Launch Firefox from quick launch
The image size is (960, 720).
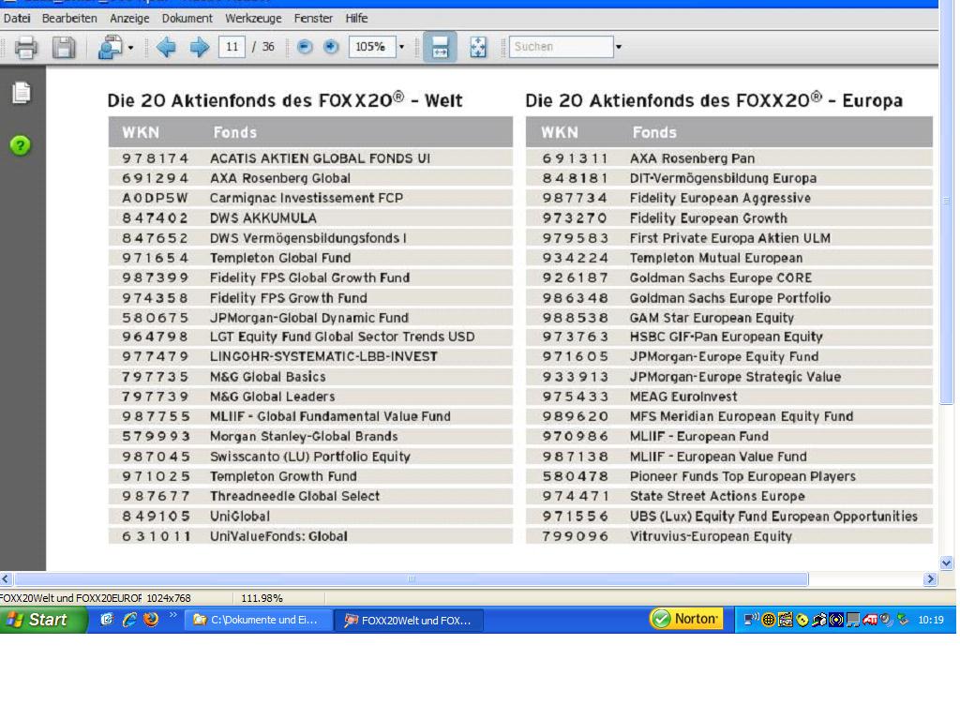[151, 620]
